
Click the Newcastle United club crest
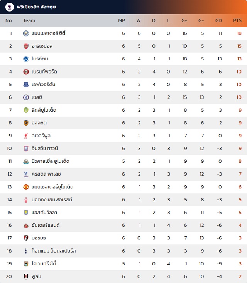[x=26, y=162]
